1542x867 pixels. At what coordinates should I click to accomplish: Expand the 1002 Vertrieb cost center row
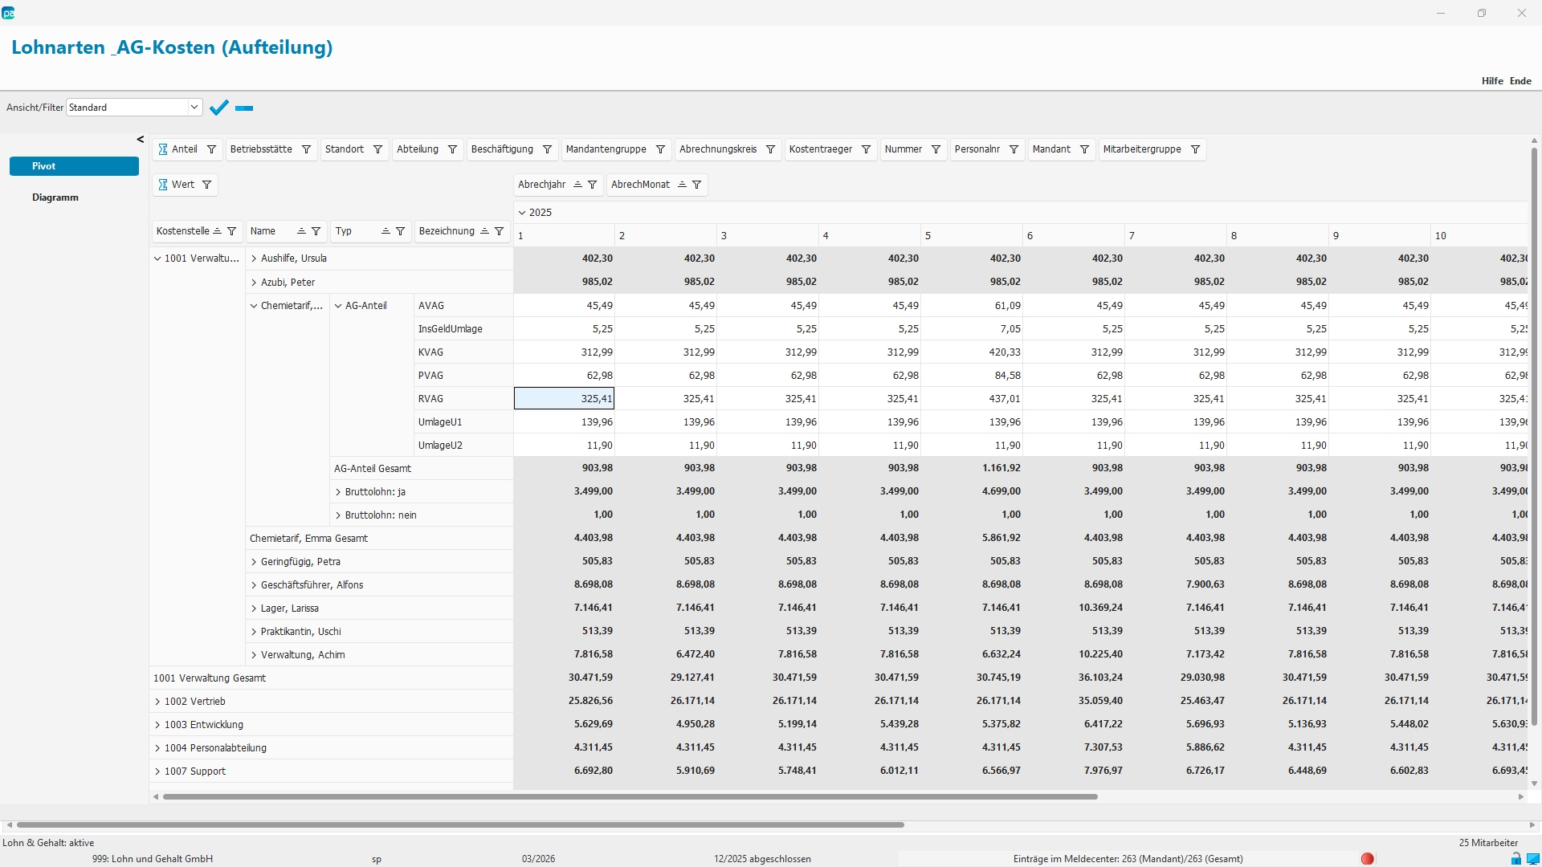(x=157, y=702)
